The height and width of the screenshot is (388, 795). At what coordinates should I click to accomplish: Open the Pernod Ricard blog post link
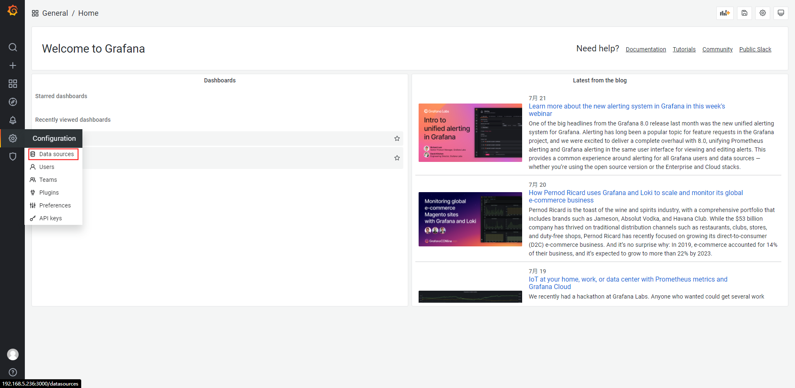pyautogui.click(x=636, y=196)
